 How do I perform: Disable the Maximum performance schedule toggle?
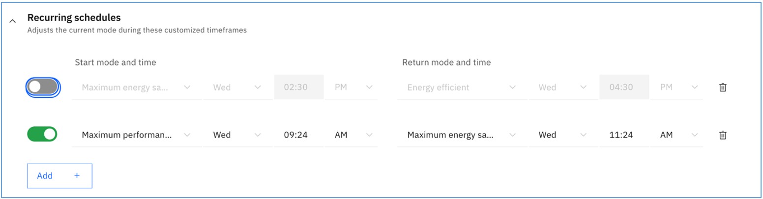click(x=42, y=134)
